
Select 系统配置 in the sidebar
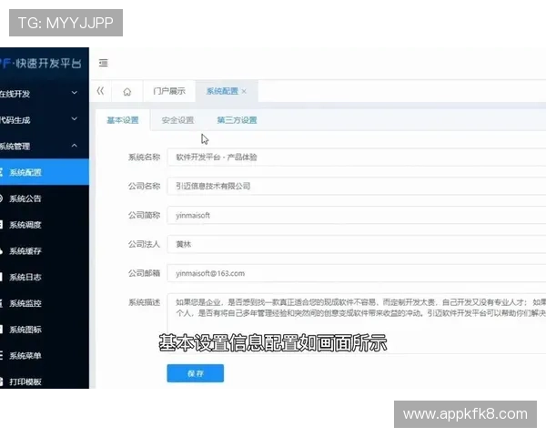45,172
